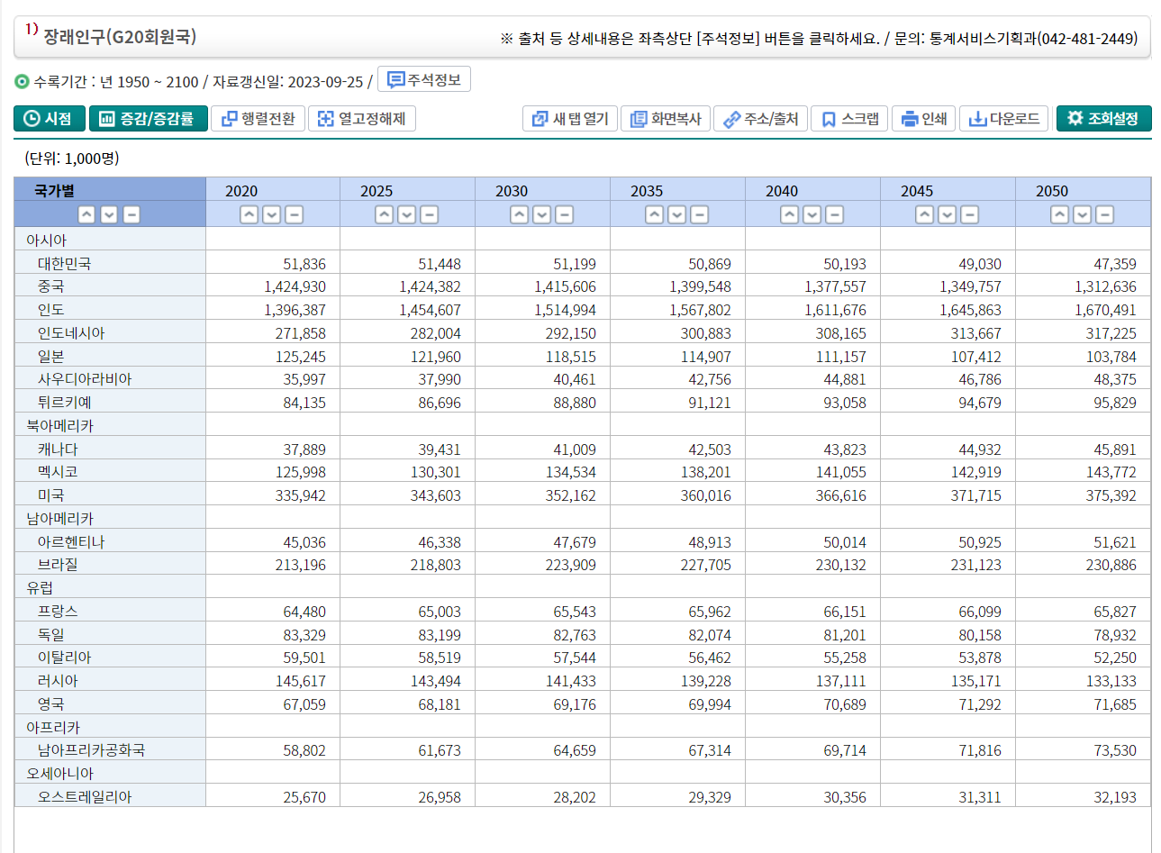Viewport: 1161px width, 853px height.
Task: Show address and source with 주소/출처
Action: coord(761,119)
